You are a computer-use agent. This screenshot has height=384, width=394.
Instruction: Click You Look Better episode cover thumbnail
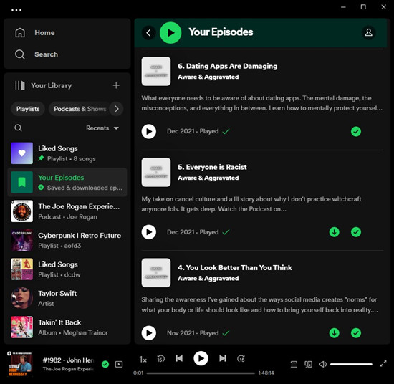tap(156, 273)
